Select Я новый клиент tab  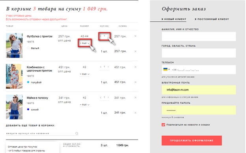174,19
